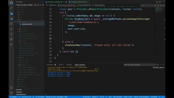Click Debug my code + packages + SDK
Screen dimensions: 174x98
[57, 97]
